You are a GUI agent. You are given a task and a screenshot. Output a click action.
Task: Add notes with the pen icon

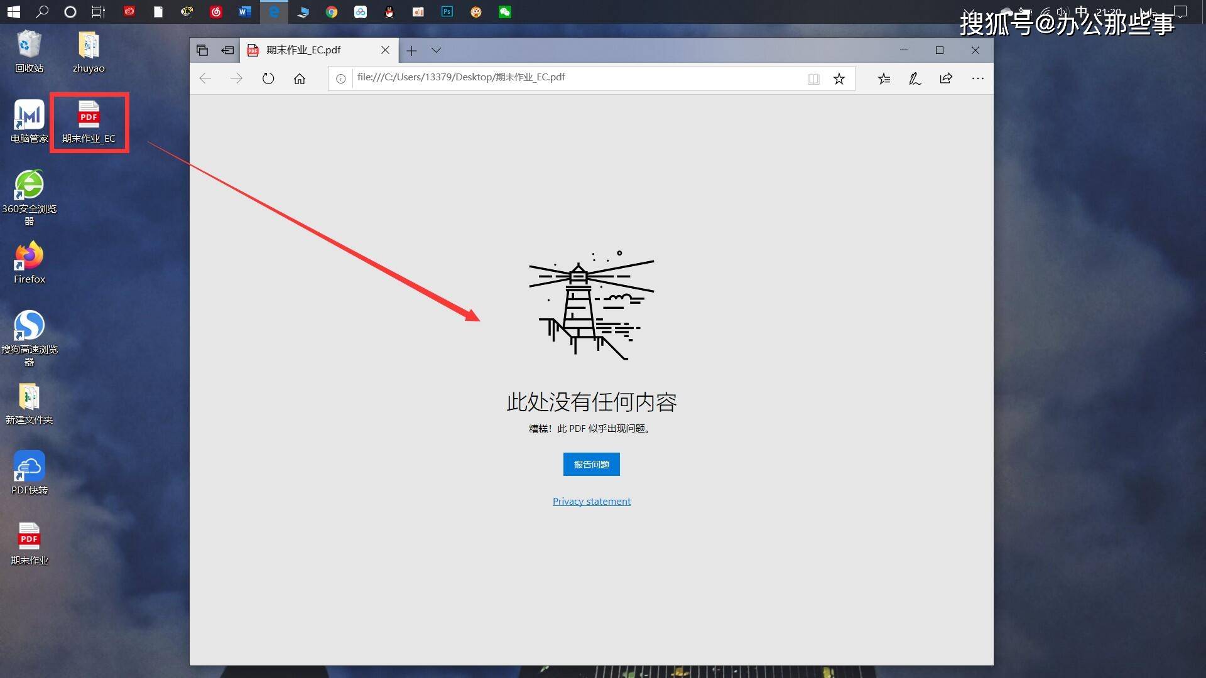915,78
